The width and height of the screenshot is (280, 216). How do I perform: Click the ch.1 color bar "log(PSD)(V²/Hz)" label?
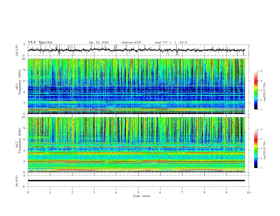pyautogui.click(x=264, y=92)
